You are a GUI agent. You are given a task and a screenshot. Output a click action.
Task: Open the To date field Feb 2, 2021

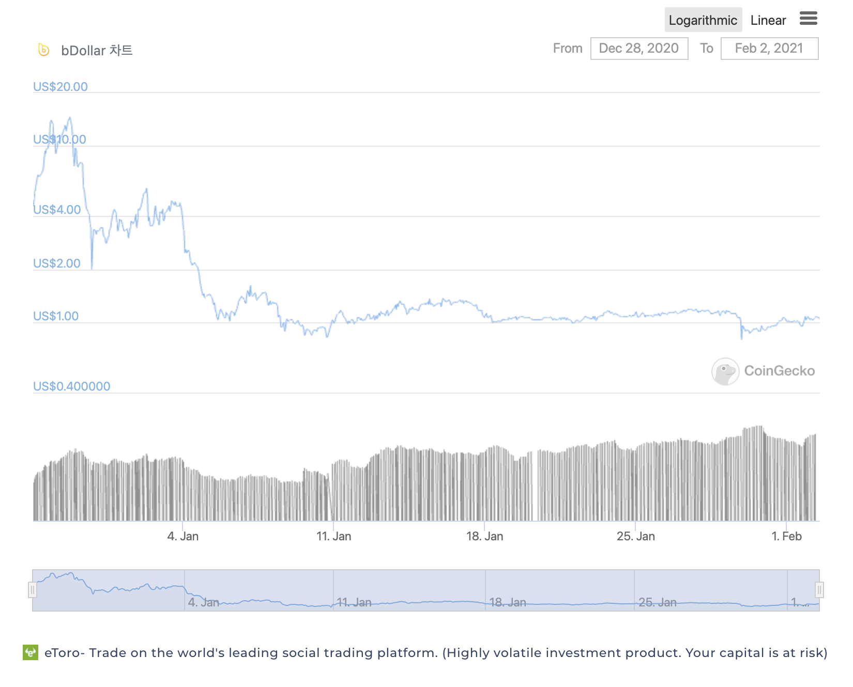coord(769,49)
